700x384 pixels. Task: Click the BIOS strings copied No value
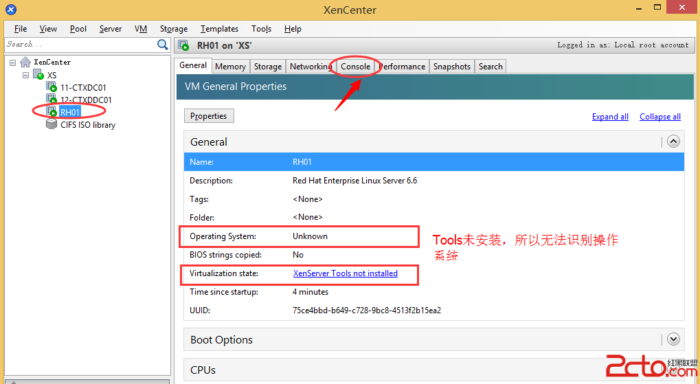pyautogui.click(x=297, y=254)
